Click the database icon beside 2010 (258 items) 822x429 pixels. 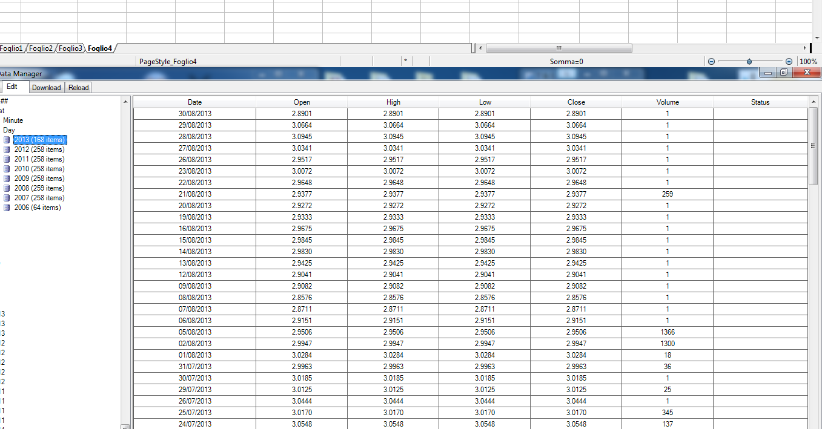pyautogui.click(x=7, y=169)
